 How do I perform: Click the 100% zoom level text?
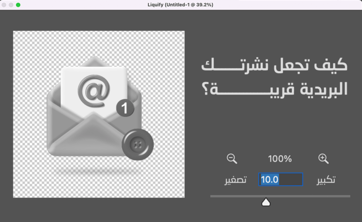tap(280, 159)
